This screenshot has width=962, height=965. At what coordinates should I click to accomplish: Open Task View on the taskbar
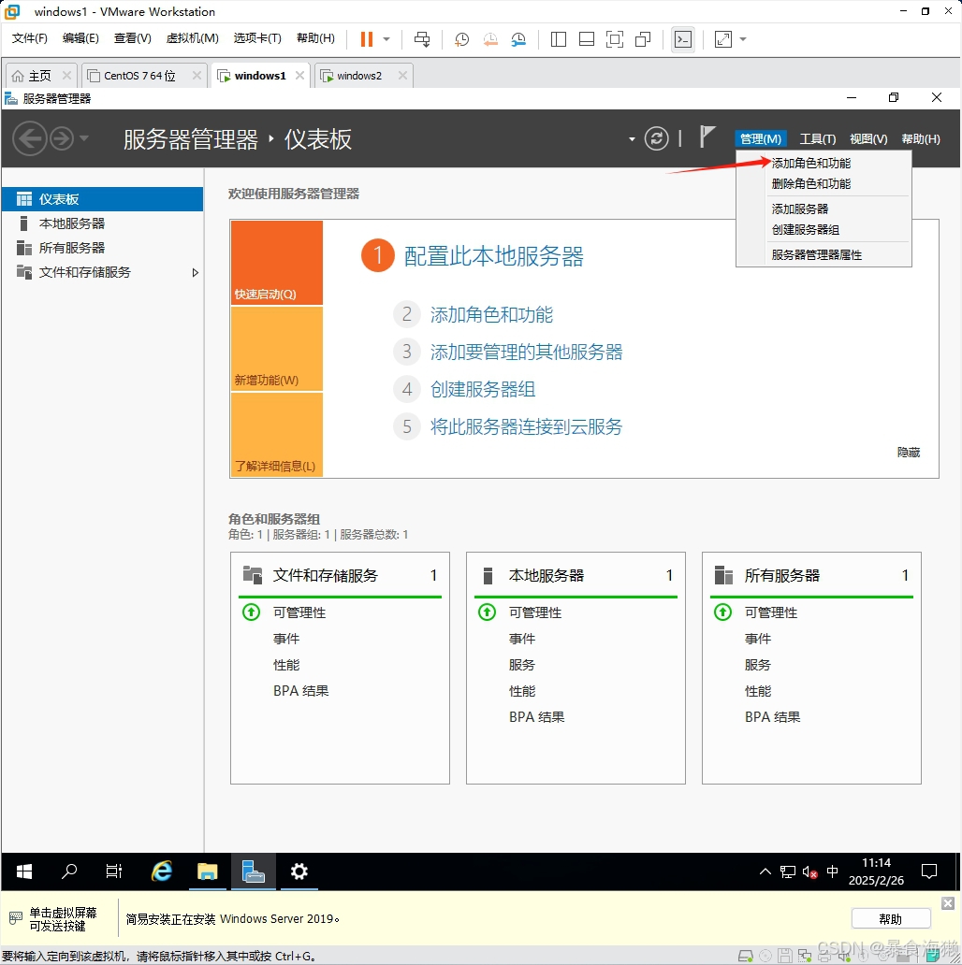(114, 871)
